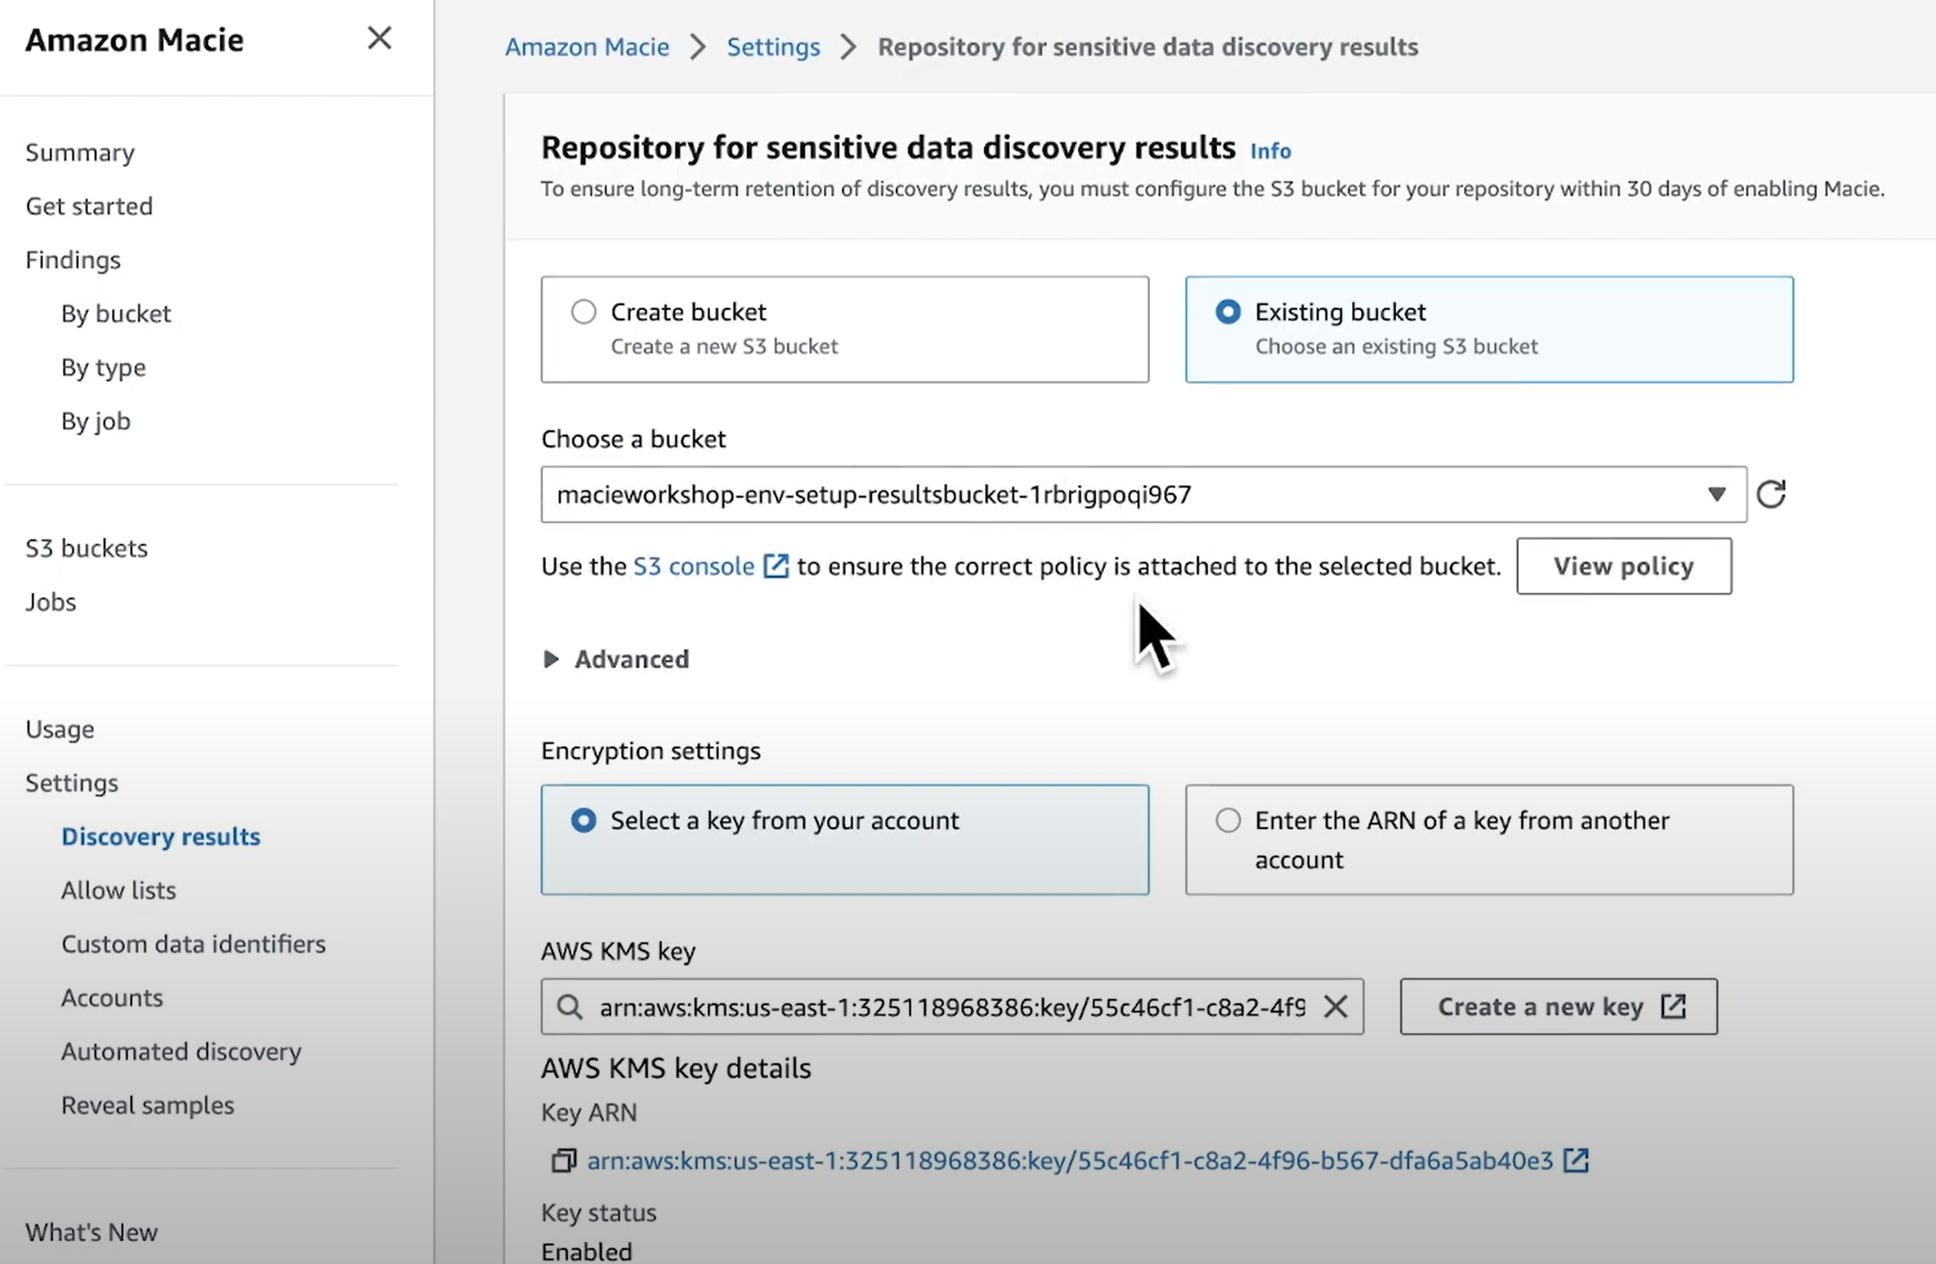Open Custom data identifiers in sidebar
This screenshot has height=1264, width=1936.
[192, 944]
